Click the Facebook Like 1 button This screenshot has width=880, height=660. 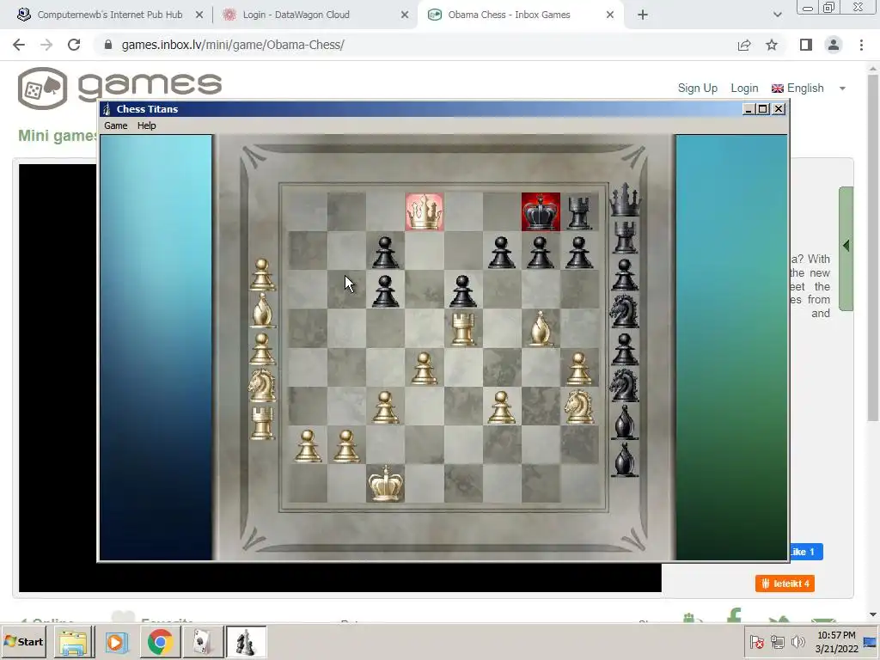(x=806, y=552)
